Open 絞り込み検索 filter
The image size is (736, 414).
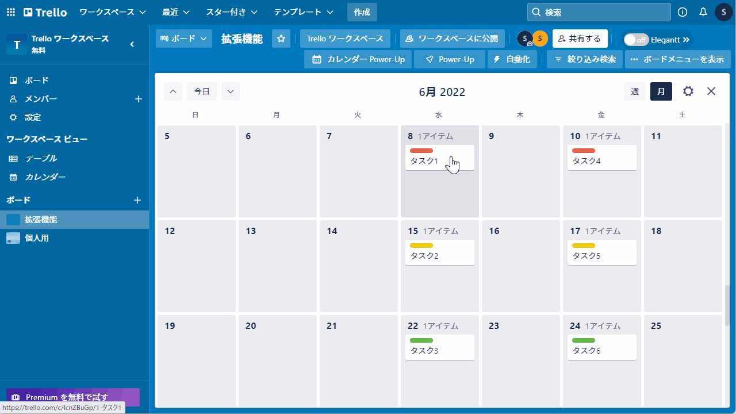click(585, 59)
